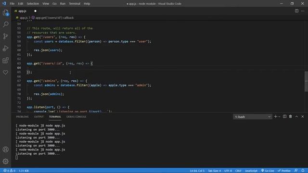308x173 pixels.
Task: Split the editor to the right
Action: point(296,11)
